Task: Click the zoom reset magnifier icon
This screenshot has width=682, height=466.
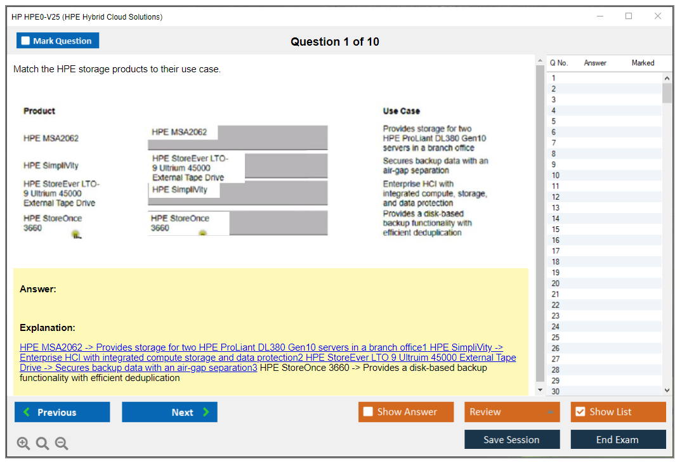Action: [43, 444]
